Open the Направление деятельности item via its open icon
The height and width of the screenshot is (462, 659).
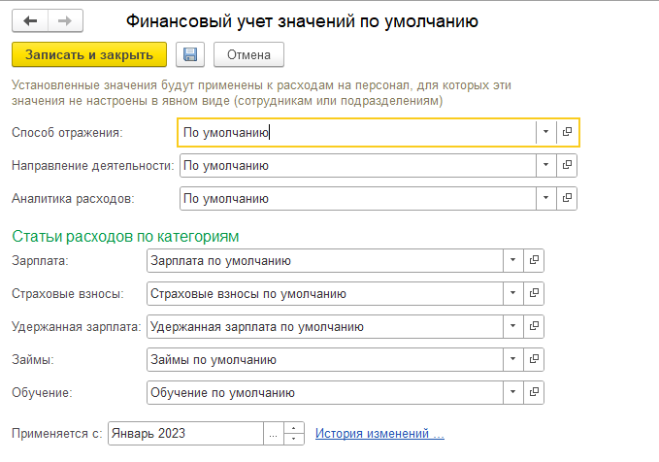[567, 165]
